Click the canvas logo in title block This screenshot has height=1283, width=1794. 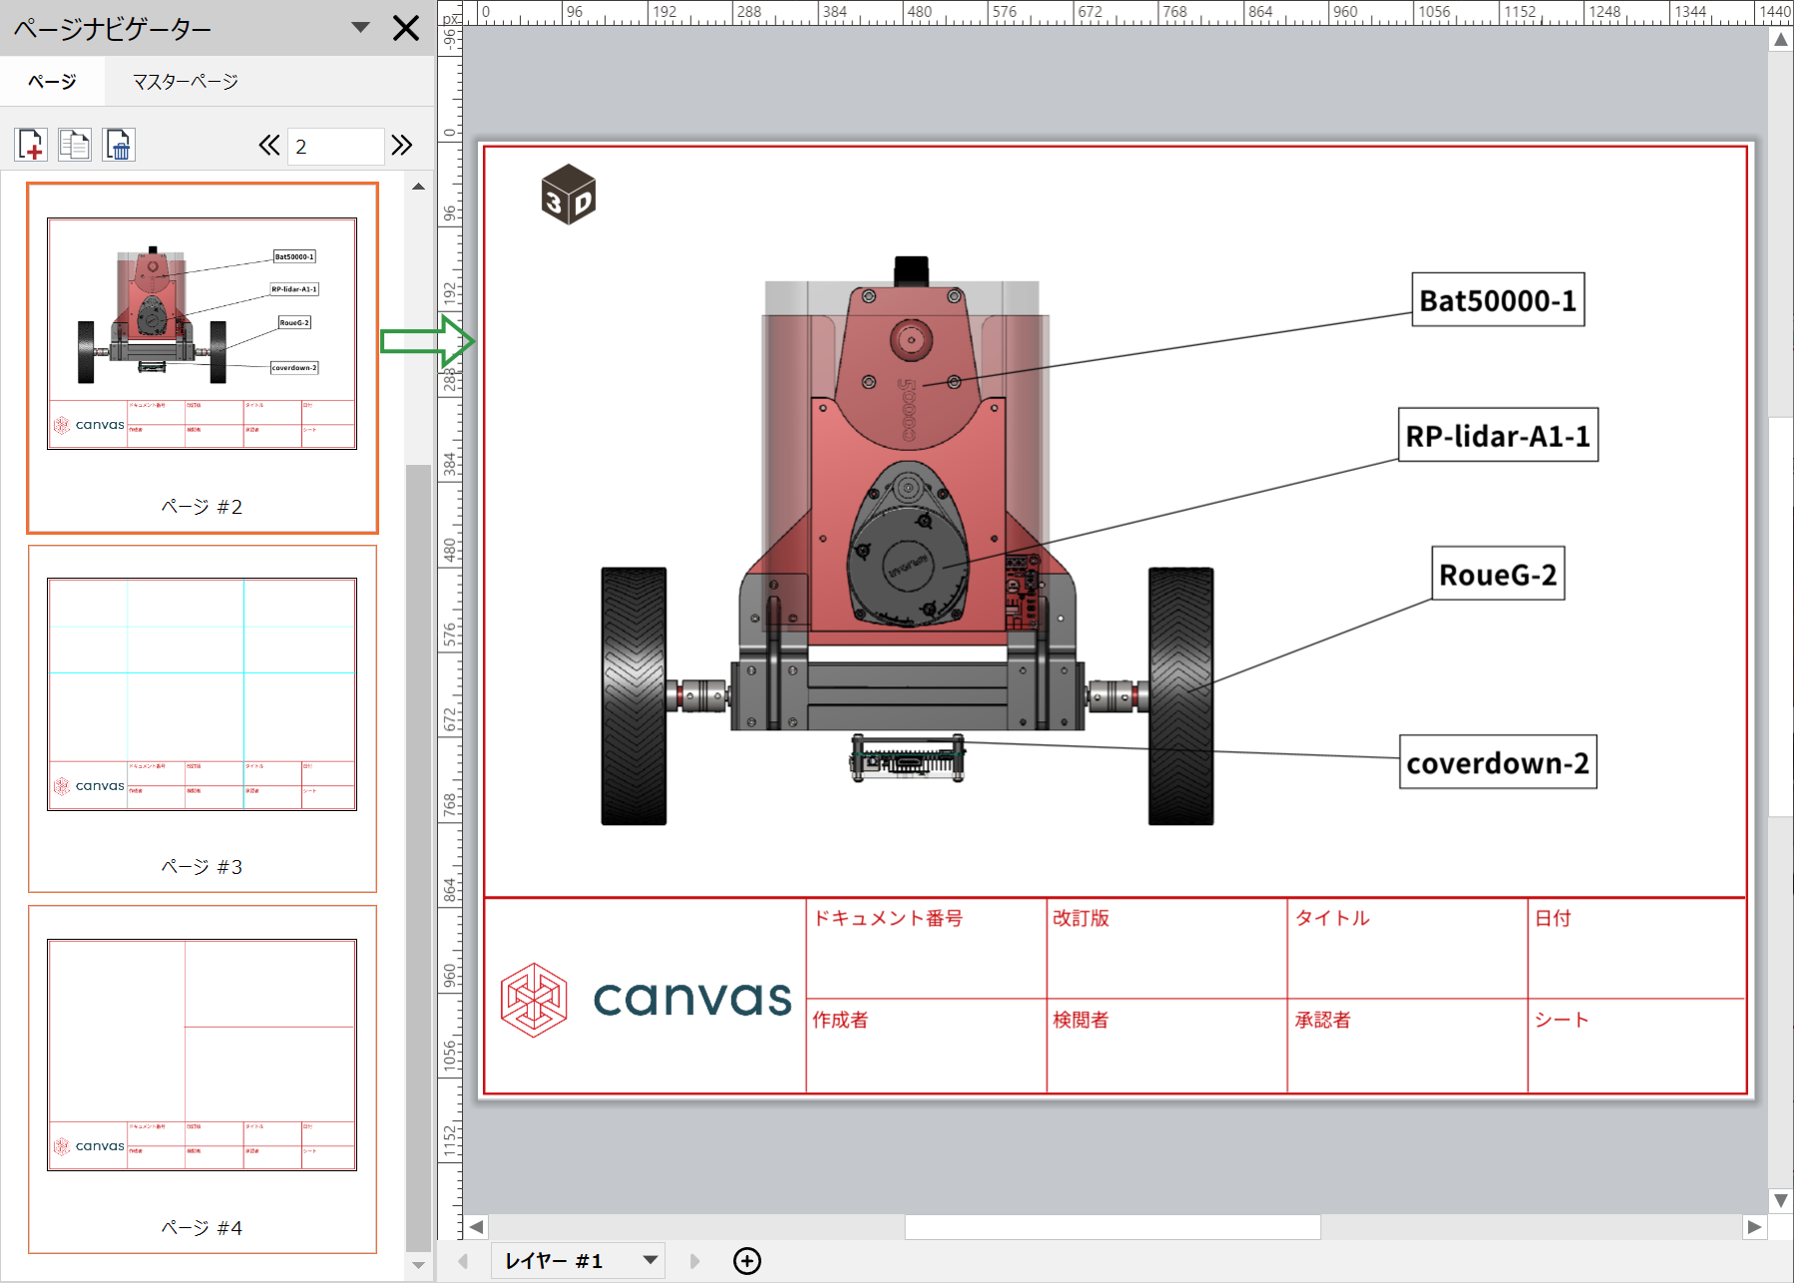pos(646,1000)
